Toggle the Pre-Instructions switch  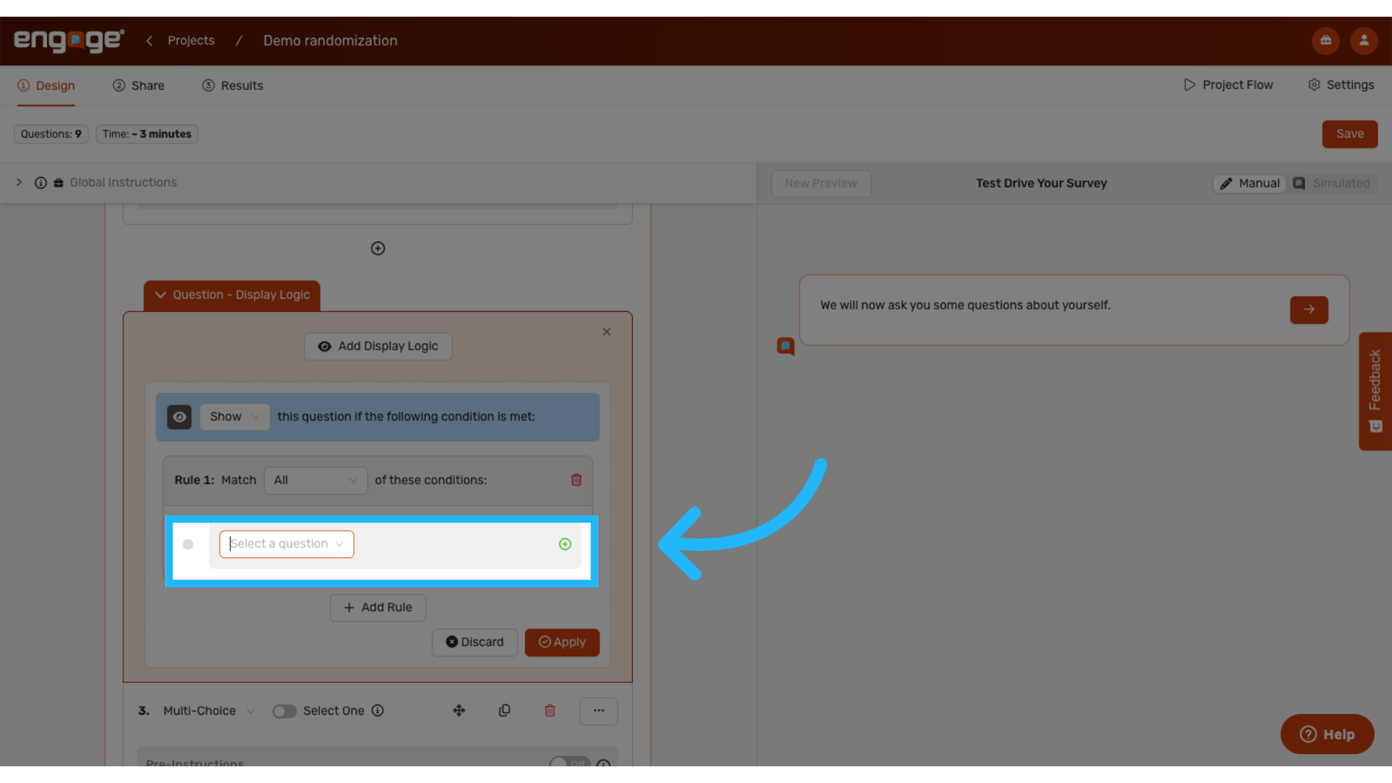click(570, 763)
